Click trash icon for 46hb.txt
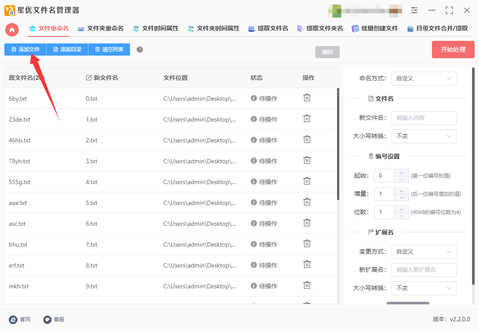This screenshot has width=479, height=330. 307,139
